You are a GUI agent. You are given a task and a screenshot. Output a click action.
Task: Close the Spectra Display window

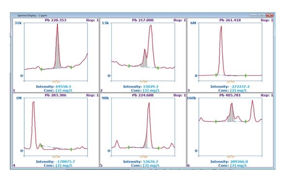click(270, 16)
